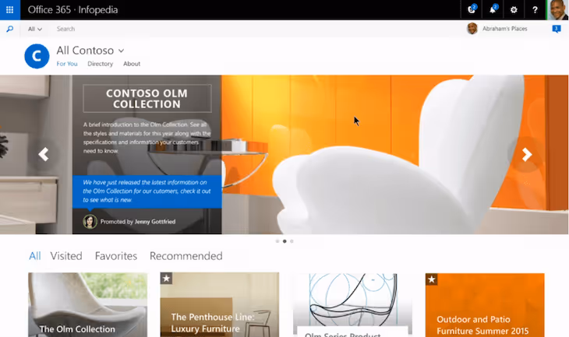The width and height of the screenshot is (569, 337).
Task: Open the blue message count icon
Action: (x=557, y=29)
